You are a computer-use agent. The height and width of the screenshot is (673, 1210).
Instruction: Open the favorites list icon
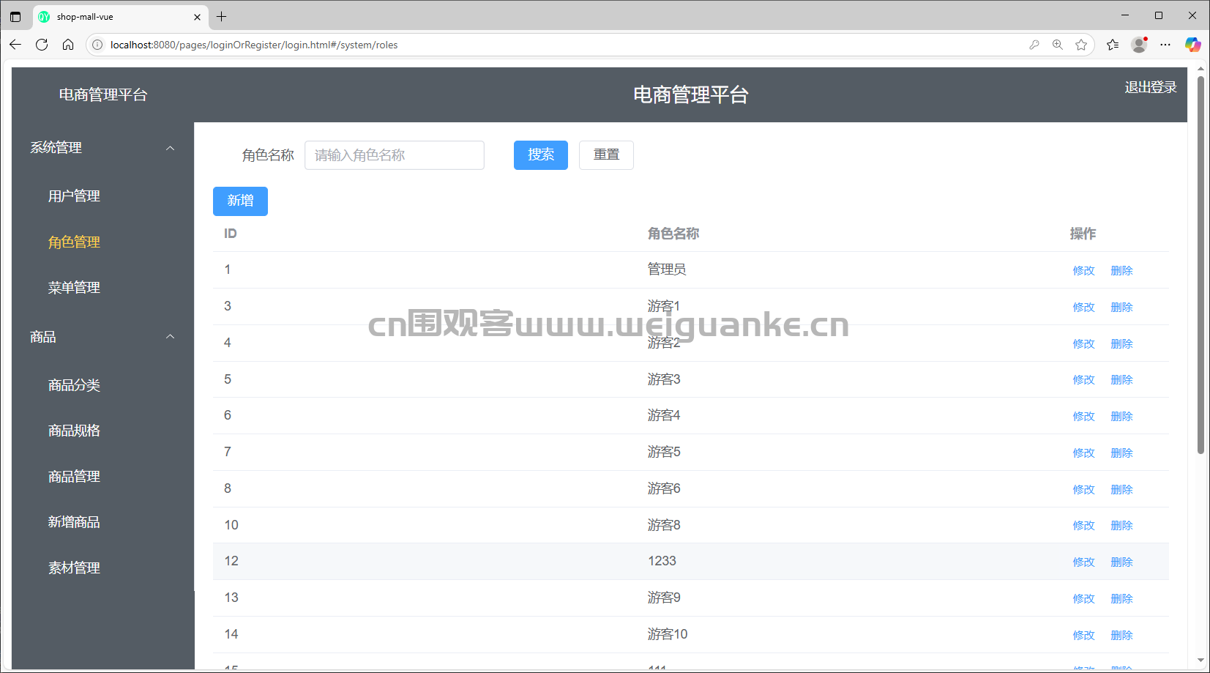(x=1113, y=45)
